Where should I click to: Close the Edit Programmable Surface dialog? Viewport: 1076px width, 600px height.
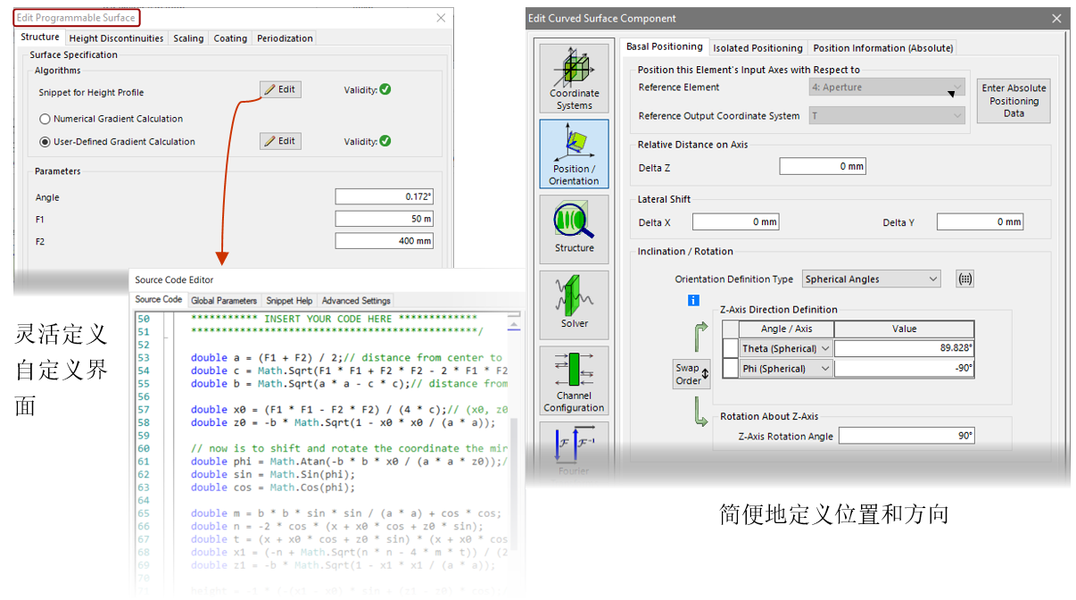pos(441,18)
